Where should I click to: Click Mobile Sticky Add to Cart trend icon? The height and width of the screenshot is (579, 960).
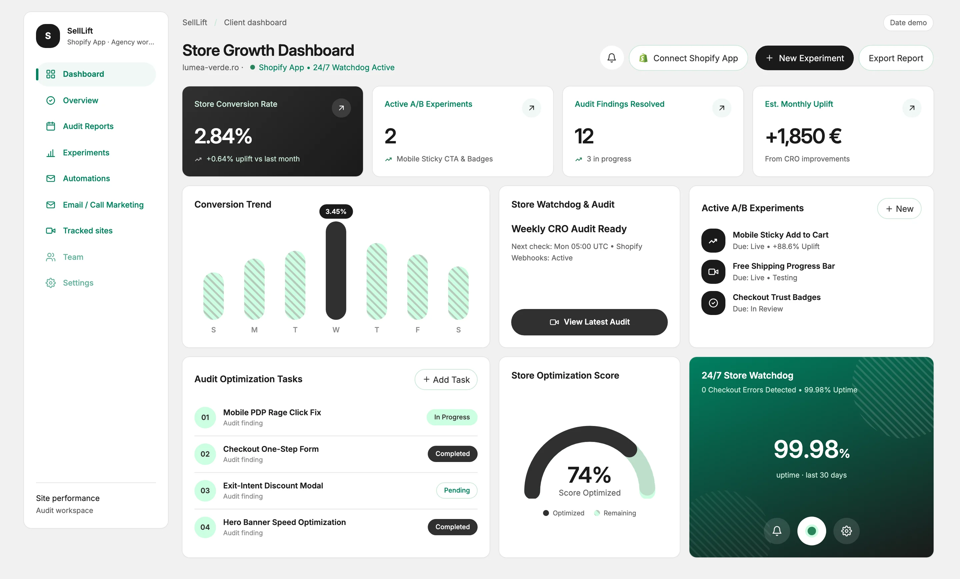pos(713,240)
